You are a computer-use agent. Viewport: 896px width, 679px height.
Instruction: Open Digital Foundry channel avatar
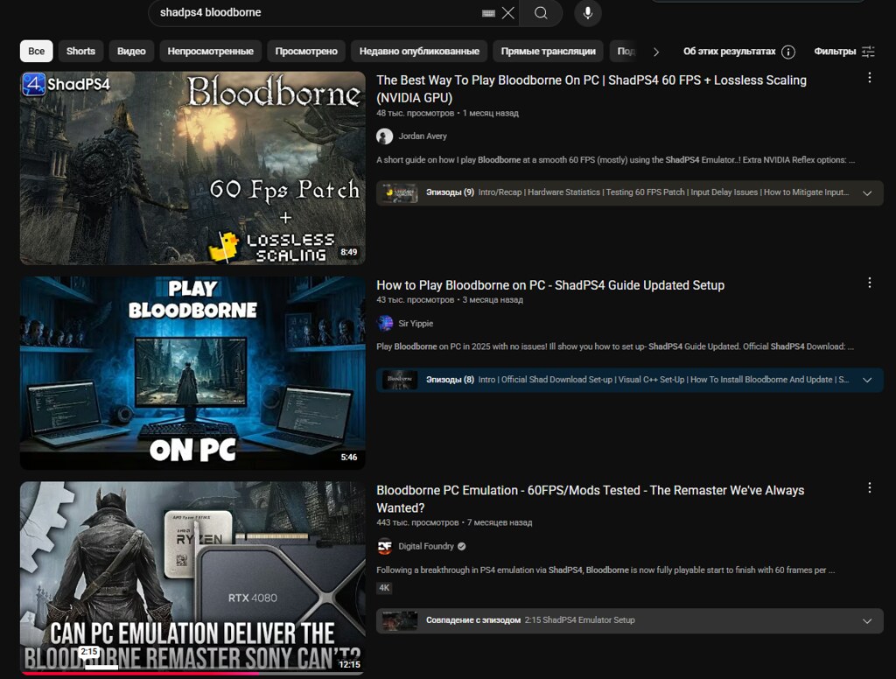[385, 546]
